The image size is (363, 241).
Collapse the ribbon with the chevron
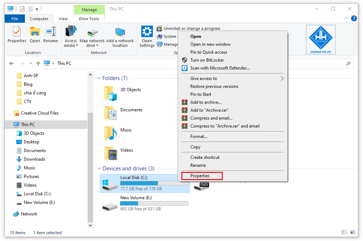click(x=346, y=18)
